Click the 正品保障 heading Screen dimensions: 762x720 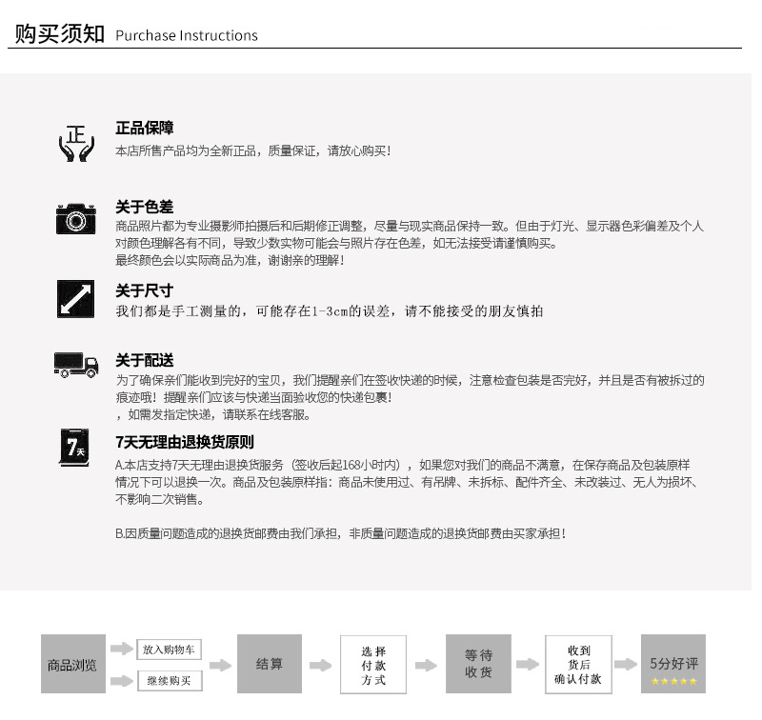coord(145,128)
